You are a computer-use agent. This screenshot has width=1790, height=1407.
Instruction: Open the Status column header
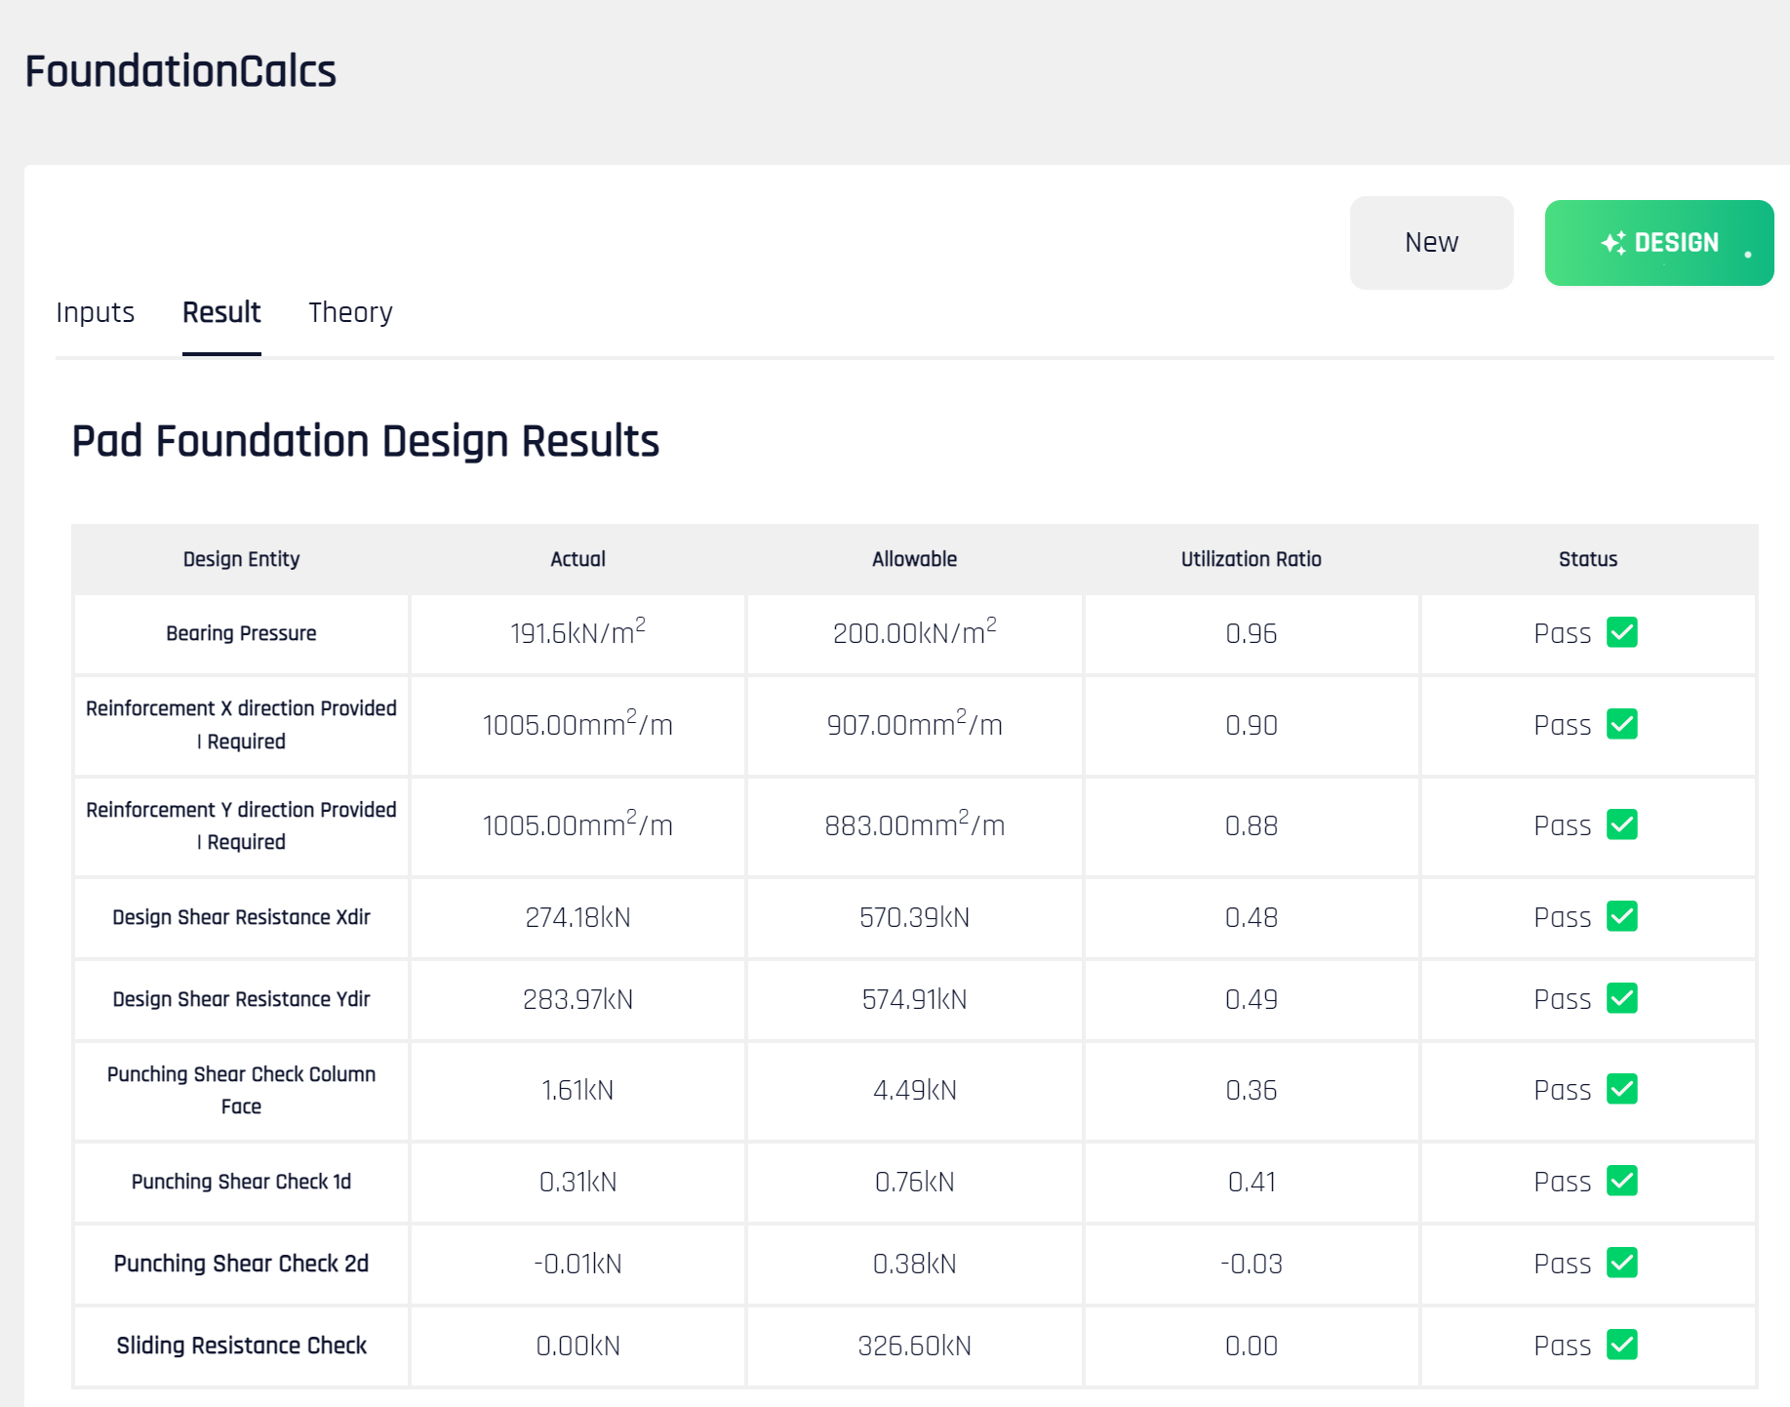(x=1587, y=559)
